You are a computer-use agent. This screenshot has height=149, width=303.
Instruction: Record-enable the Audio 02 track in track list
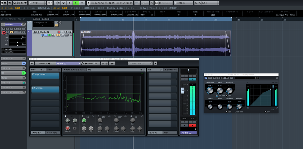tap(59, 32)
